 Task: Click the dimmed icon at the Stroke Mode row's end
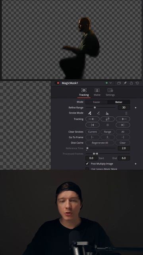[126, 113]
